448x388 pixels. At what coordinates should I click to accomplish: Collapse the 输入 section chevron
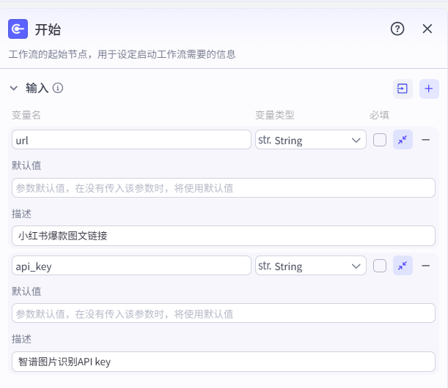[x=14, y=88]
